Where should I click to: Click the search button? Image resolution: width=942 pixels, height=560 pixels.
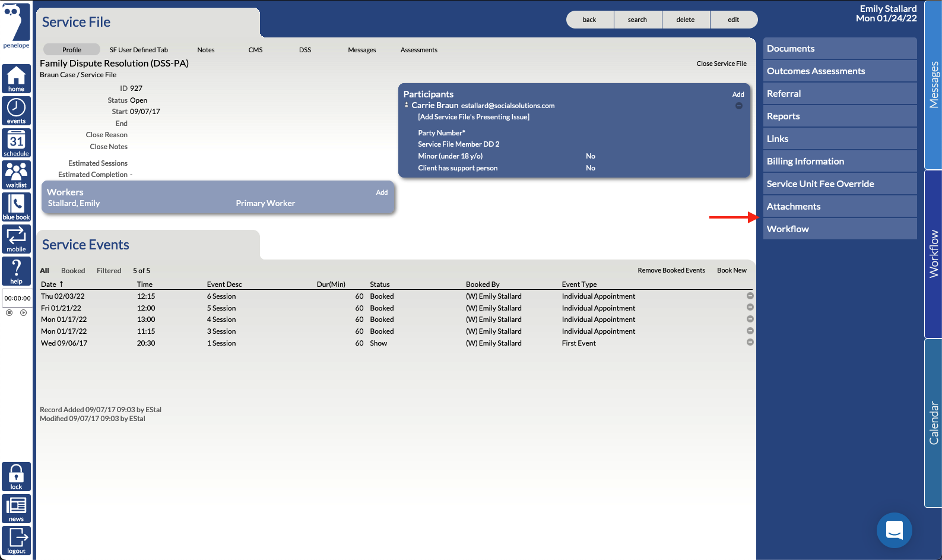tap(637, 20)
